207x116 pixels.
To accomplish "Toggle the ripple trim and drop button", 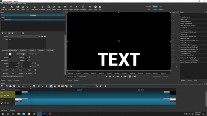I will point(59,86).
